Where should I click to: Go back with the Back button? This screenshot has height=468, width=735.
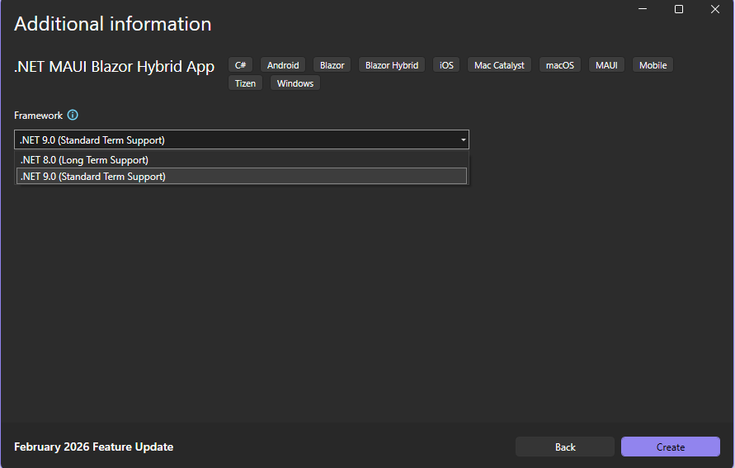pyautogui.click(x=565, y=447)
